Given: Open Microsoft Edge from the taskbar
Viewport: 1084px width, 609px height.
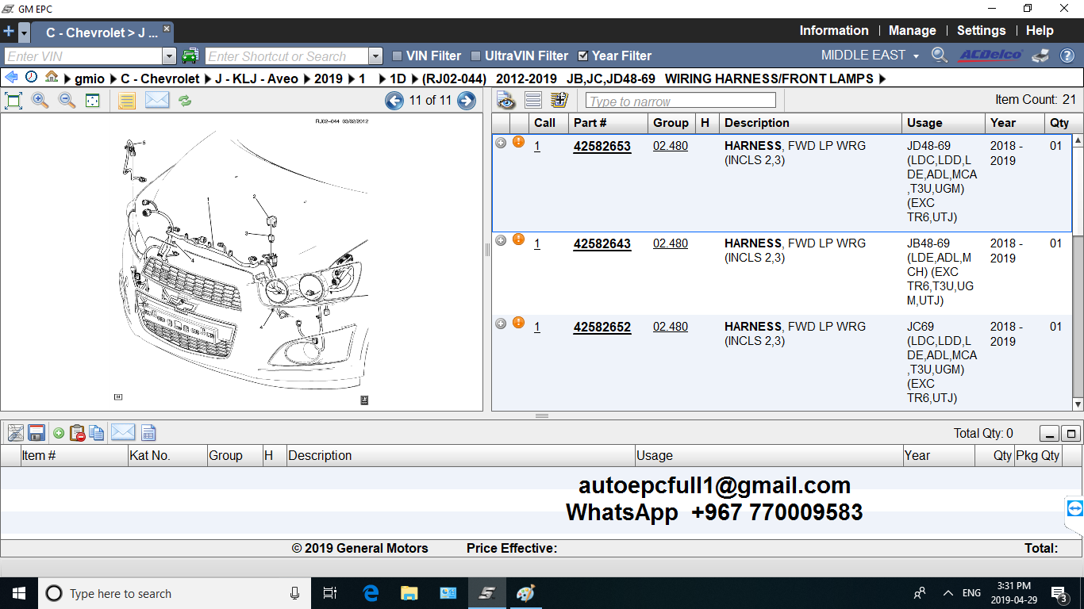Looking at the screenshot, I should point(371,593).
